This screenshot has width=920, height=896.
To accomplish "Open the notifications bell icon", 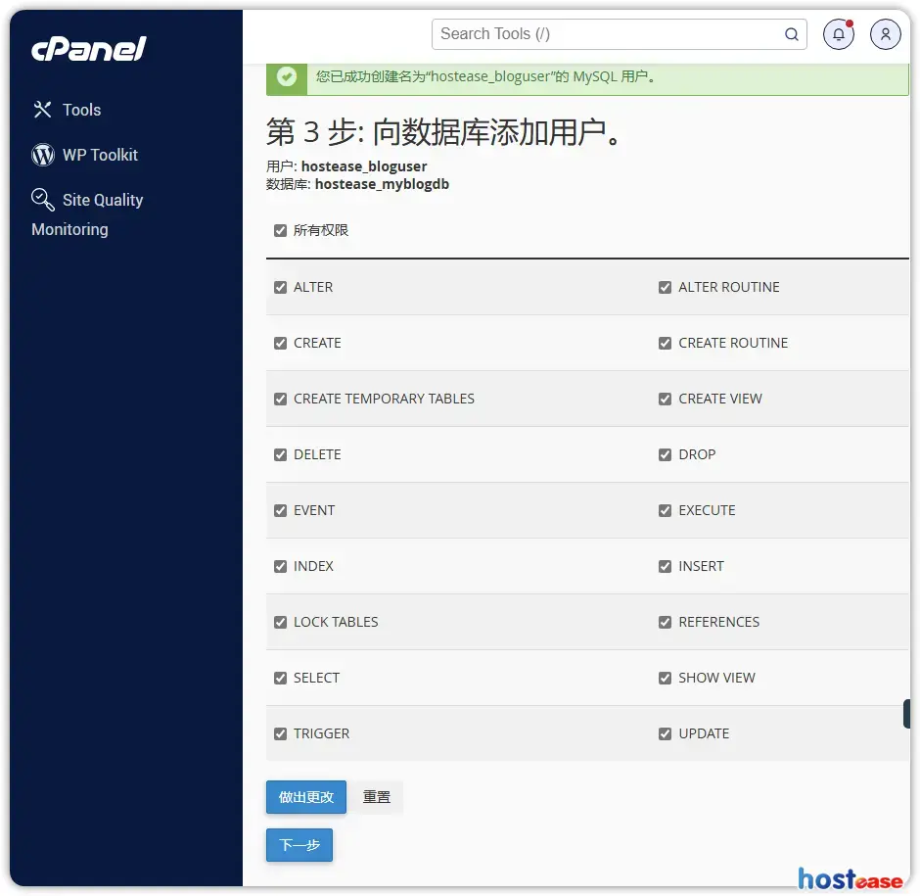I will pos(838,34).
